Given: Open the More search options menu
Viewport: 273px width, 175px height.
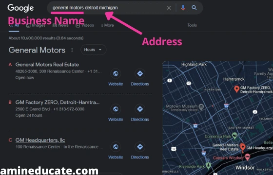Looking at the screenshot, I should coord(107,25).
